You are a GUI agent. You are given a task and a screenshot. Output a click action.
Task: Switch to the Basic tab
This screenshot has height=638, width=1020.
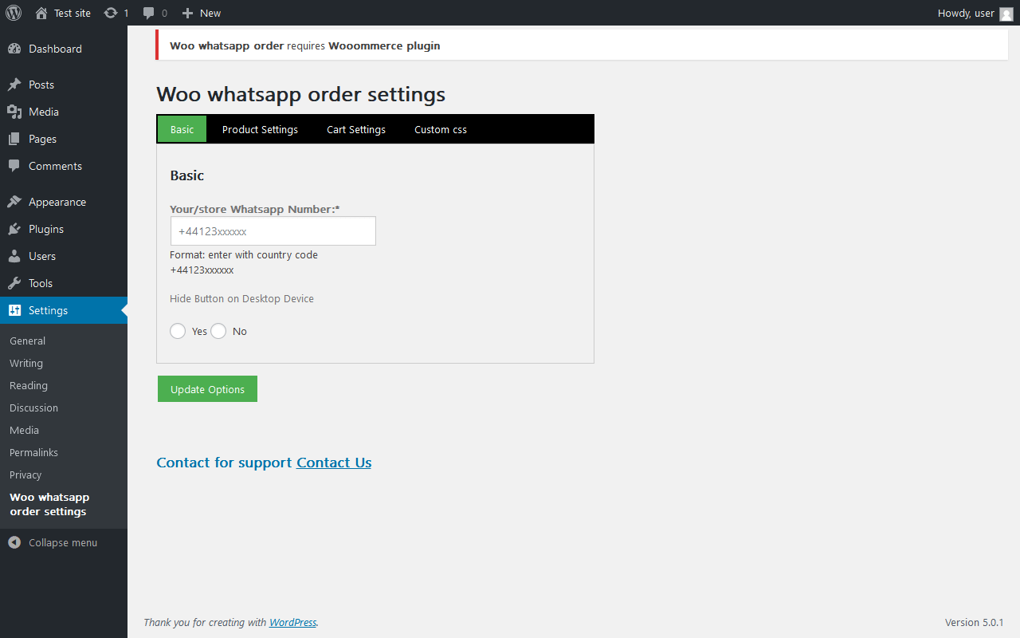(x=182, y=129)
